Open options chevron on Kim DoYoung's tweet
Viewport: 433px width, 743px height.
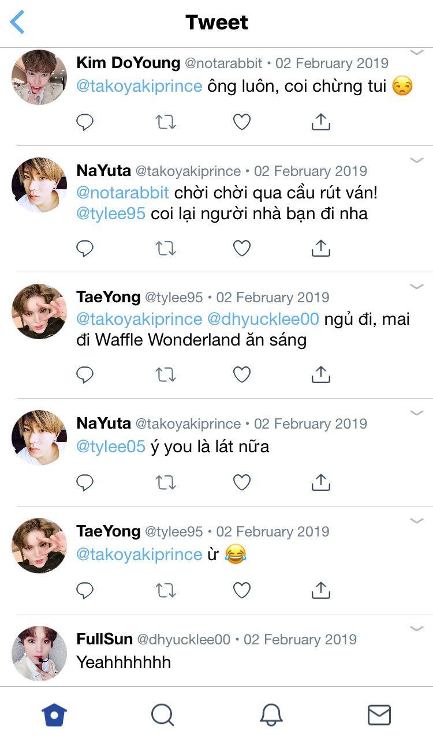[417, 52]
